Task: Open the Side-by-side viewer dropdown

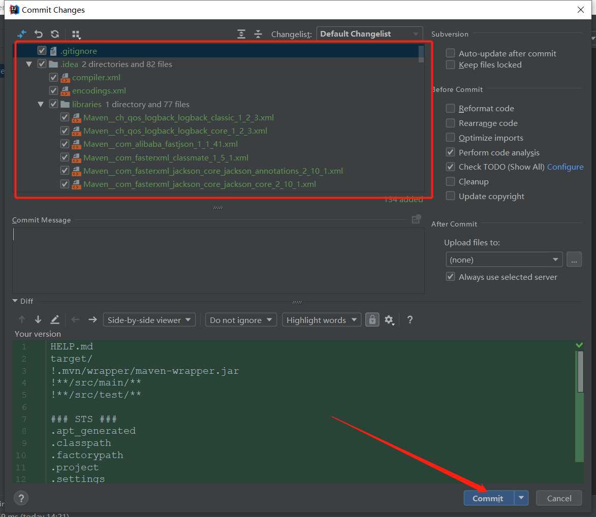Action: coord(149,320)
